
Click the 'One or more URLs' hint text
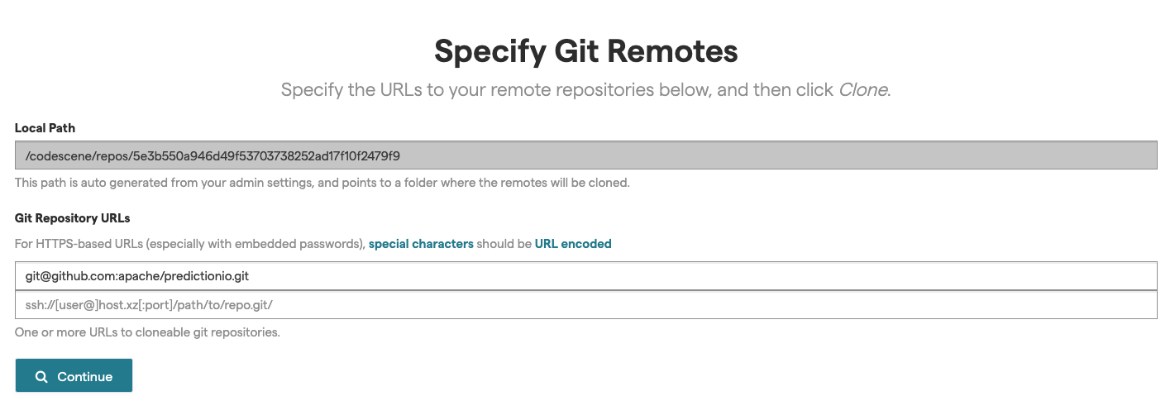[147, 332]
